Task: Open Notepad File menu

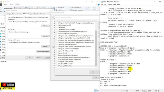Action: [x=102, y=5]
